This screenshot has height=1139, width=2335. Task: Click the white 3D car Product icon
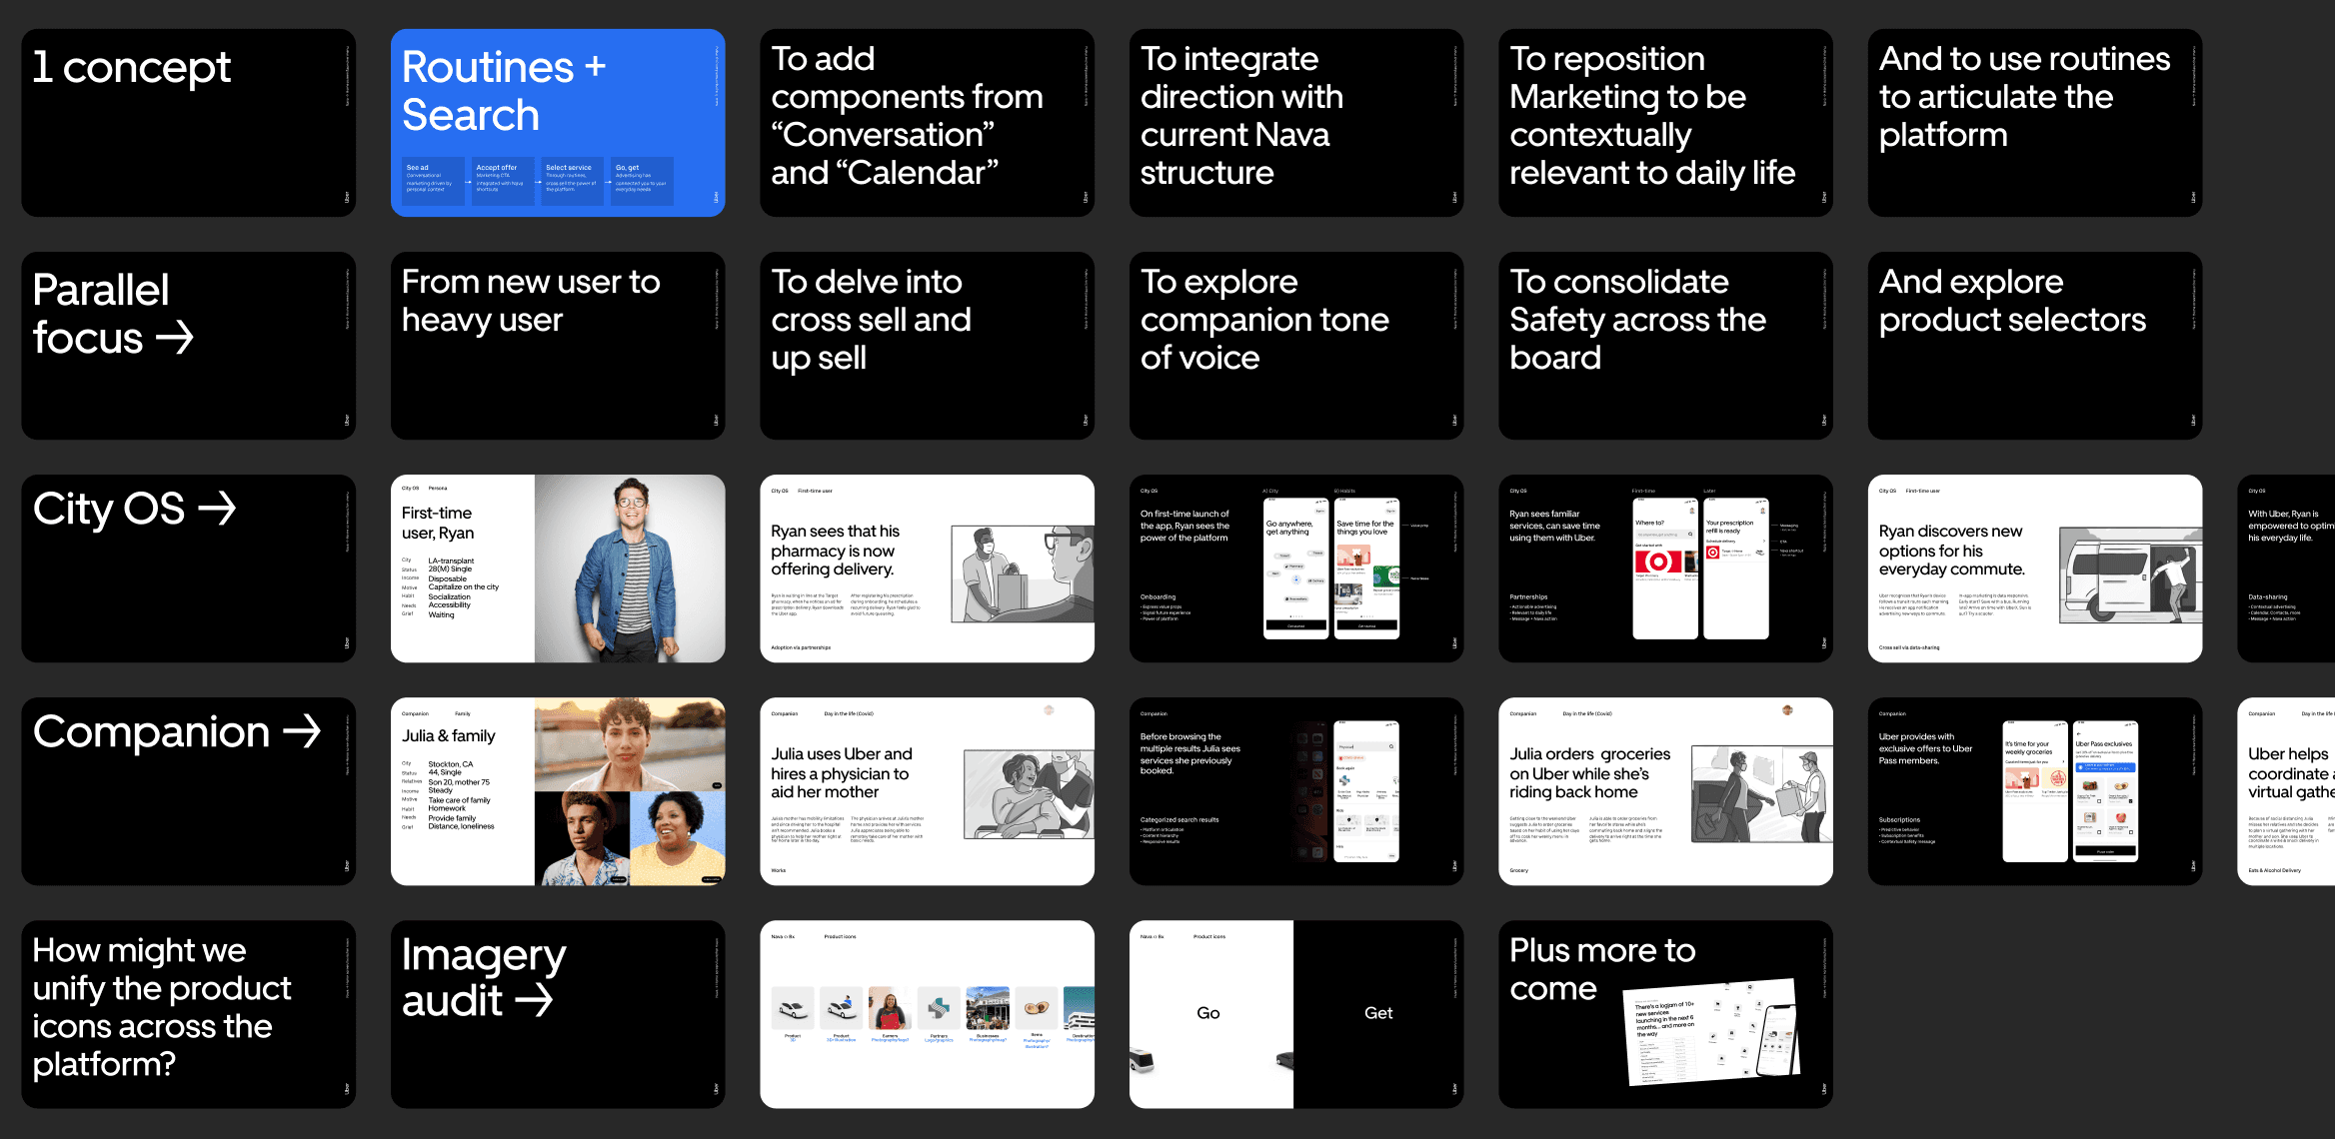(793, 1008)
